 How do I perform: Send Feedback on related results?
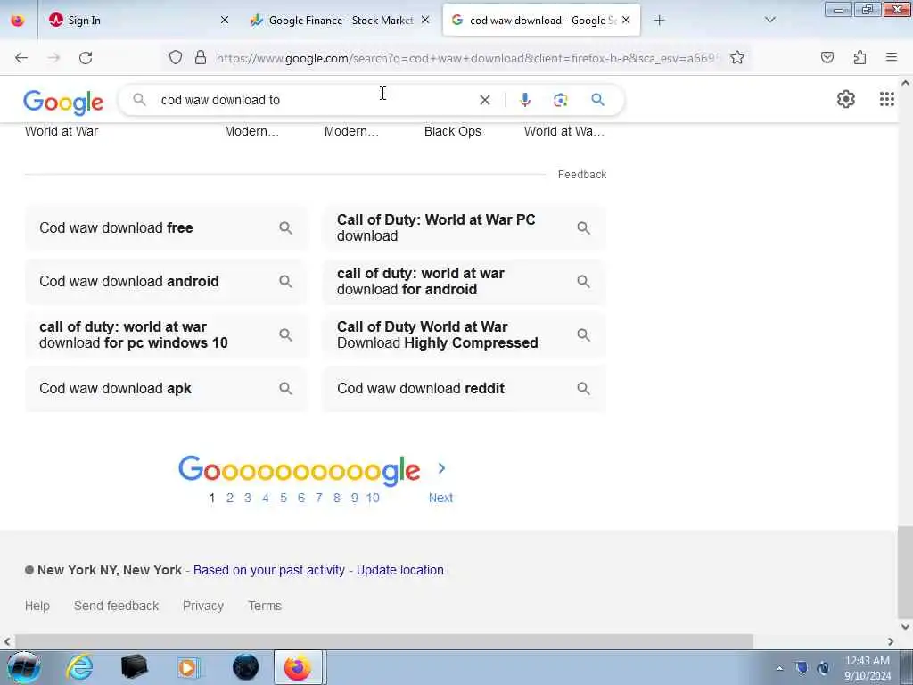click(581, 175)
